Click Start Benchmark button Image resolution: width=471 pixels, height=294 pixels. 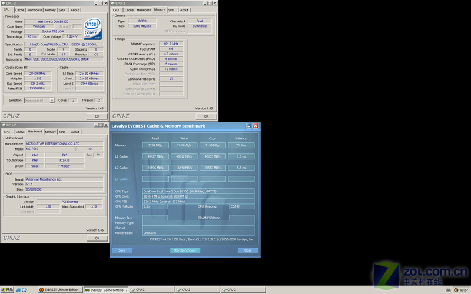[x=185, y=250]
